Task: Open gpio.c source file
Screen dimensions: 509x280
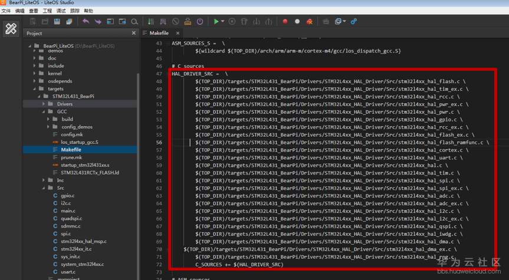Action: click(67, 196)
